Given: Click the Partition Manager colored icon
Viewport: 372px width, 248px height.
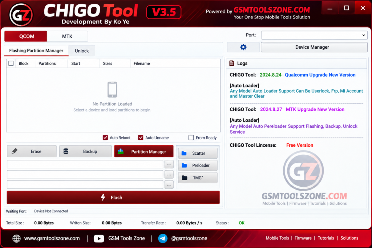Looking at the screenshot, I should click(x=121, y=151).
